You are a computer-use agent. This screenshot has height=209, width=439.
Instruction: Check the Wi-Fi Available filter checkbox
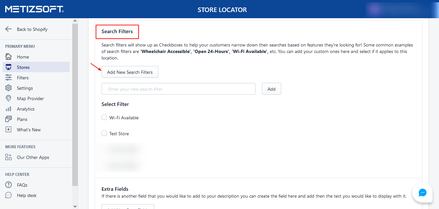click(x=104, y=118)
